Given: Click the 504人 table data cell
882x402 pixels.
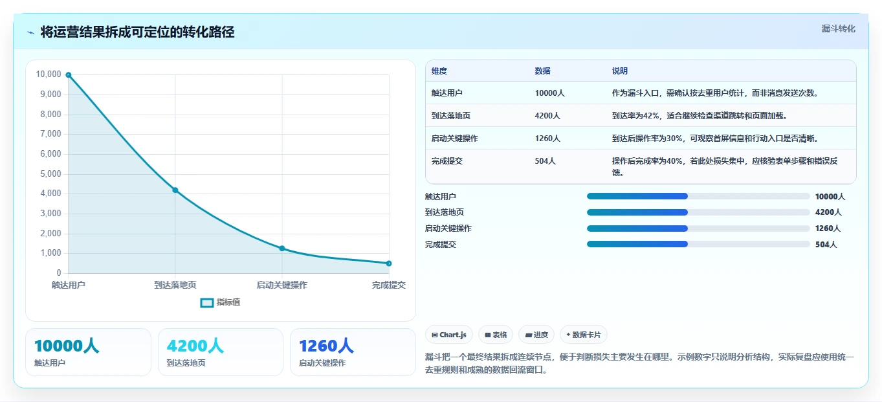Looking at the screenshot, I should [546, 161].
